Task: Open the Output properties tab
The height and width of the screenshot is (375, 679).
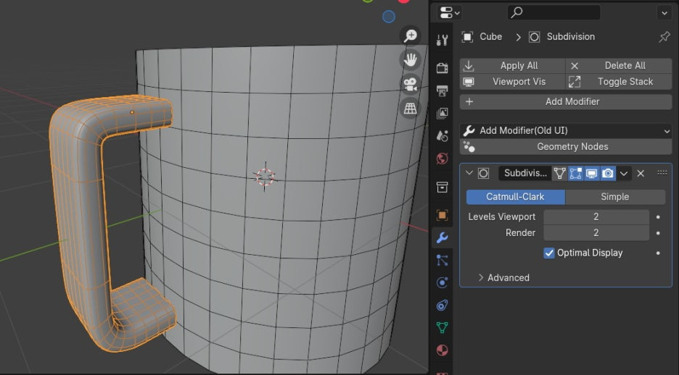Action: pos(442,90)
